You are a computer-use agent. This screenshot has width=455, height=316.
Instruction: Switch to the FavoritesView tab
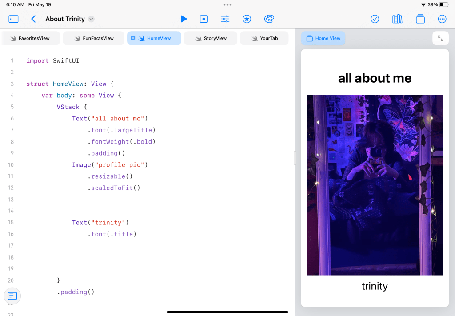pyautogui.click(x=30, y=38)
